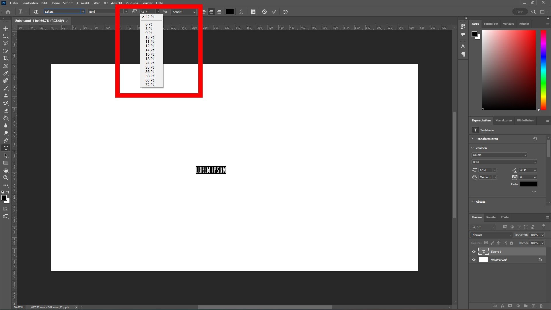551x310 pixels.
Task: Open the Filter menu
Action: (96, 3)
